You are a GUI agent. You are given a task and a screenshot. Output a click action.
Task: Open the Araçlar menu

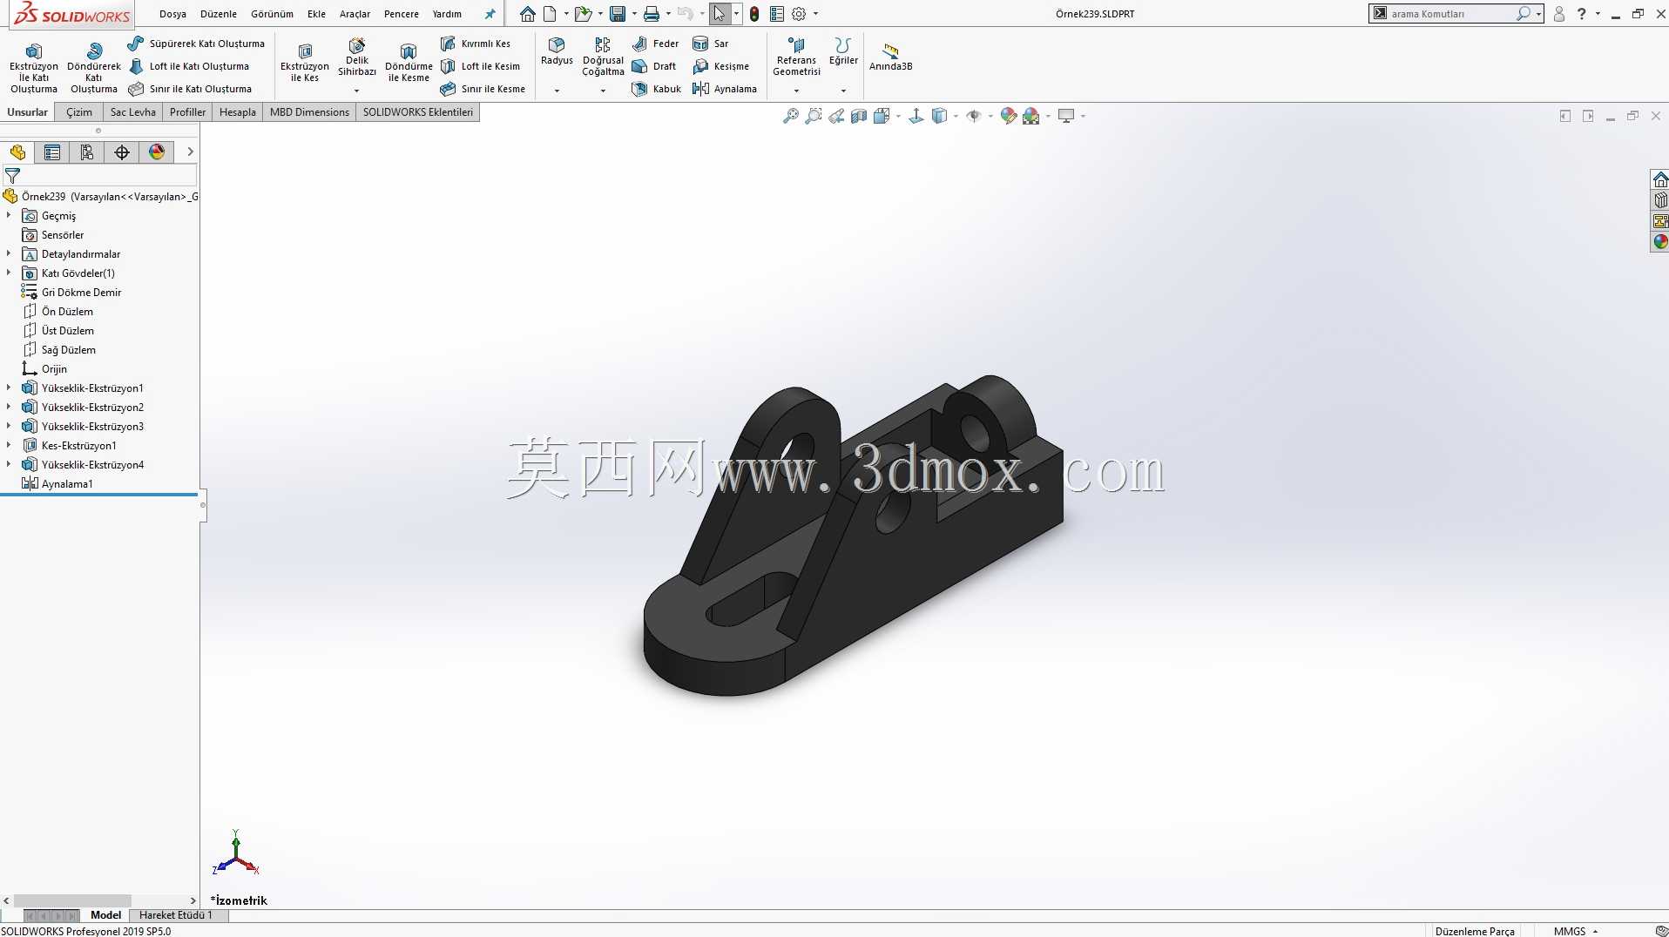[355, 14]
